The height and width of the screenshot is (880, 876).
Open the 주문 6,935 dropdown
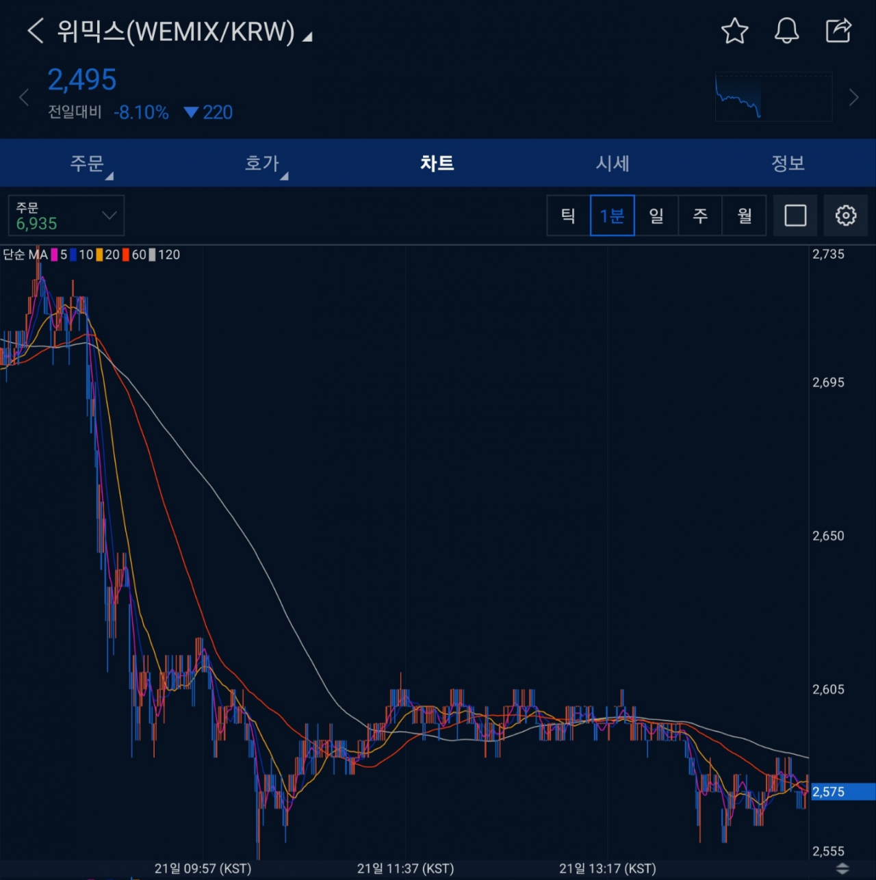coord(66,216)
